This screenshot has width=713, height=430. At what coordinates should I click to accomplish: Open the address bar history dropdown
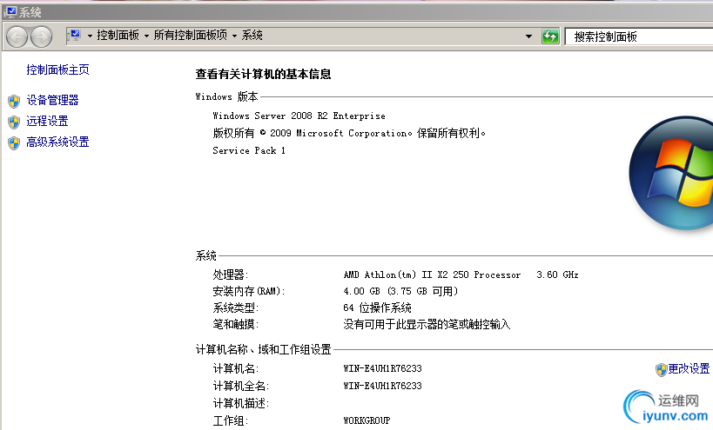pos(528,36)
